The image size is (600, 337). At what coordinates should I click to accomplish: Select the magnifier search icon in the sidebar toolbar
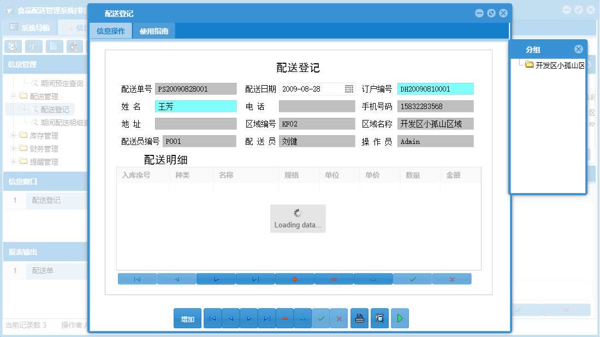13,46
